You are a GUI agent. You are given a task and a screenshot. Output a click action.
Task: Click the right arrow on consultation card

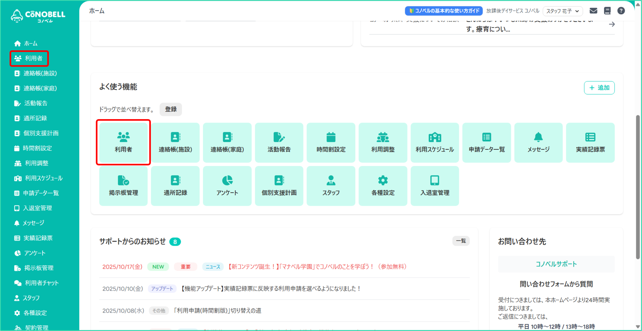point(612,24)
